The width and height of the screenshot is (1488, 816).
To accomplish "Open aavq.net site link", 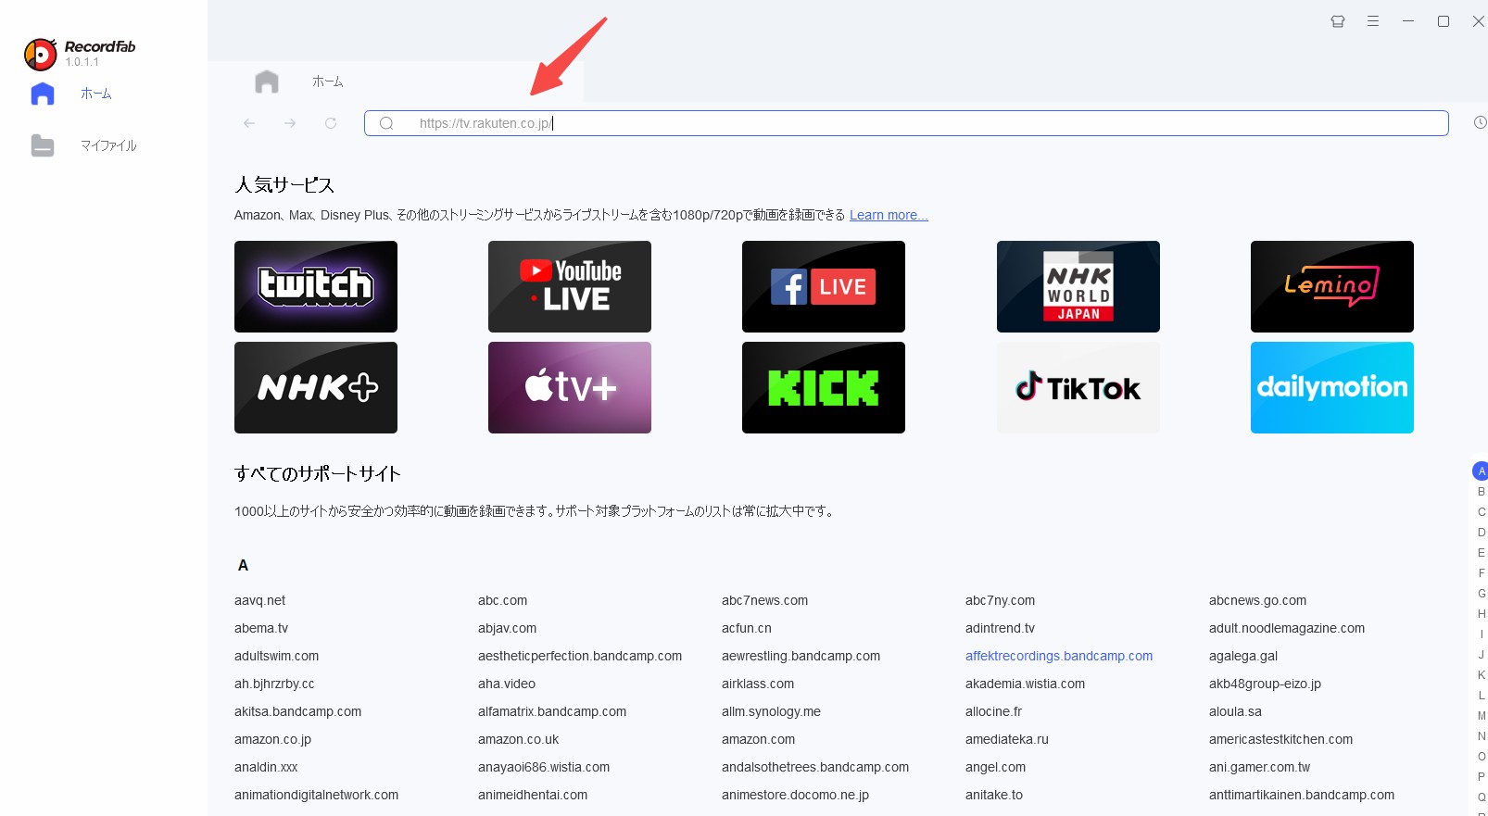I will click(x=259, y=600).
